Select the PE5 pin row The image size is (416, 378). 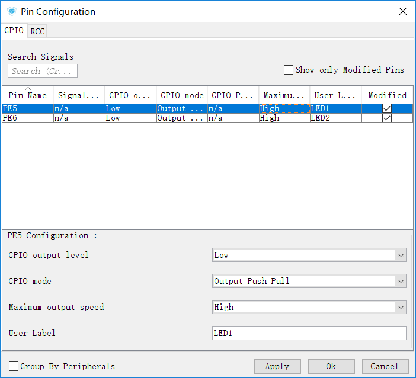(x=207, y=109)
